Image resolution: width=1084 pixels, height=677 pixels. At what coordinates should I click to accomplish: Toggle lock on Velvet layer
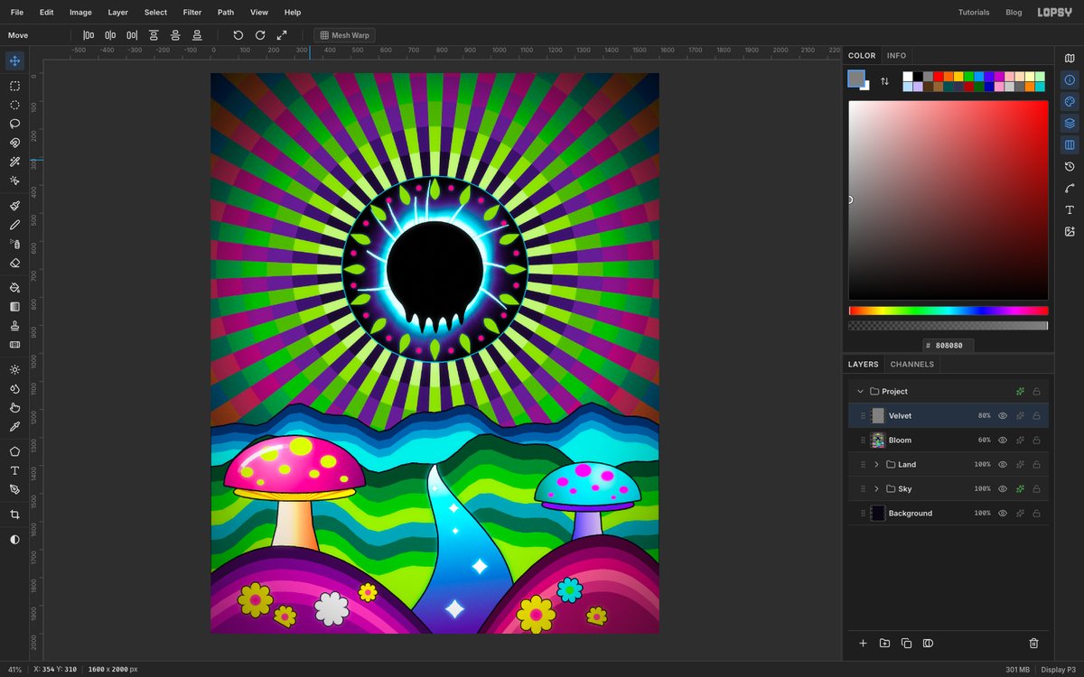click(1036, 416)
